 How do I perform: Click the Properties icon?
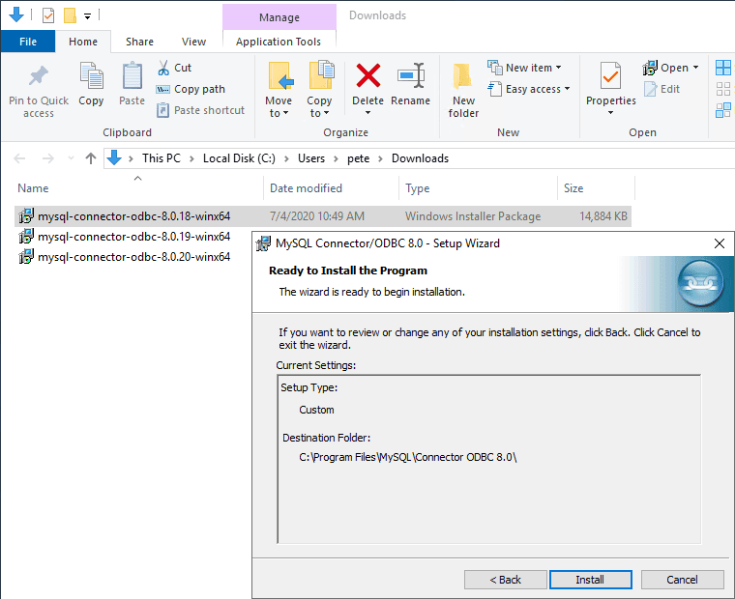tap(611, 76)
